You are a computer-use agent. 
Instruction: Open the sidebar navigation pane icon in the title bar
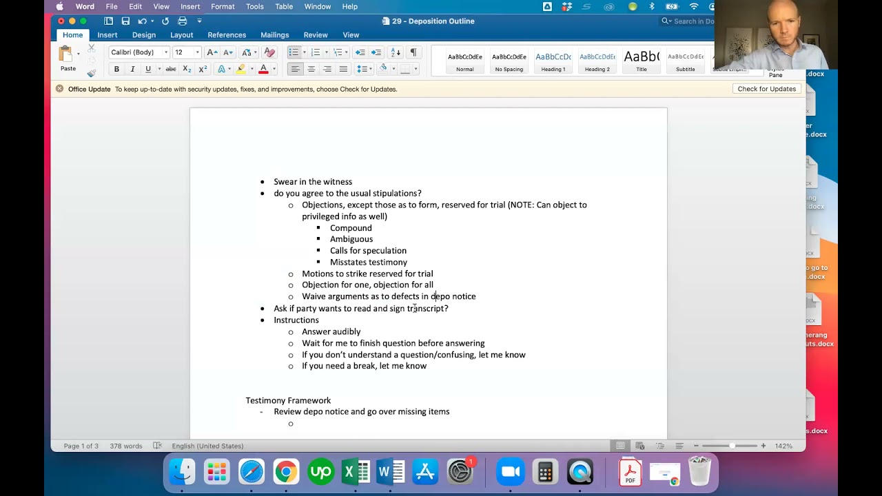click(109, 21)
